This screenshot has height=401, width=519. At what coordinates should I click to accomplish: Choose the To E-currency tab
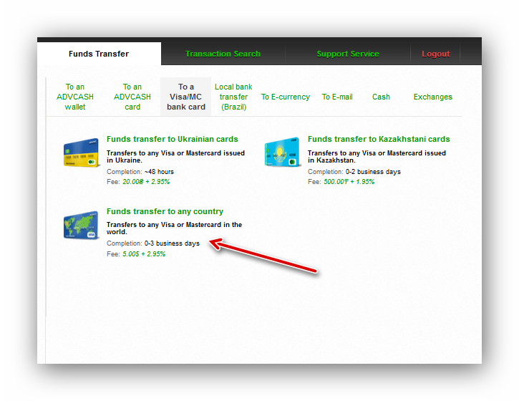(286, 97)
